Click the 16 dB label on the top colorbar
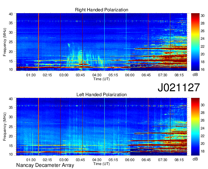Viewport: 208px width, 169px height. 202,69
